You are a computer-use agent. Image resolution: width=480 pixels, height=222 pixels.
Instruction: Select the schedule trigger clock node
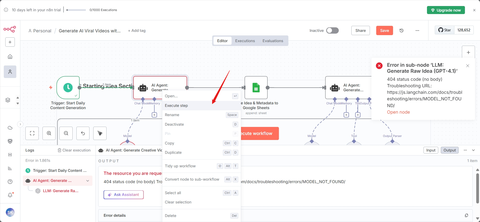pos(68,88)
